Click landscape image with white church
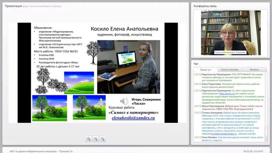The width and height of the screenshot is (272, 153). coord(89,108)
